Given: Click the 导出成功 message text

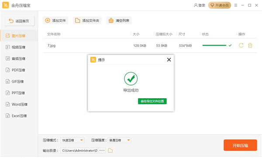Looking at the screenshot, I should [x=131, y=90].
